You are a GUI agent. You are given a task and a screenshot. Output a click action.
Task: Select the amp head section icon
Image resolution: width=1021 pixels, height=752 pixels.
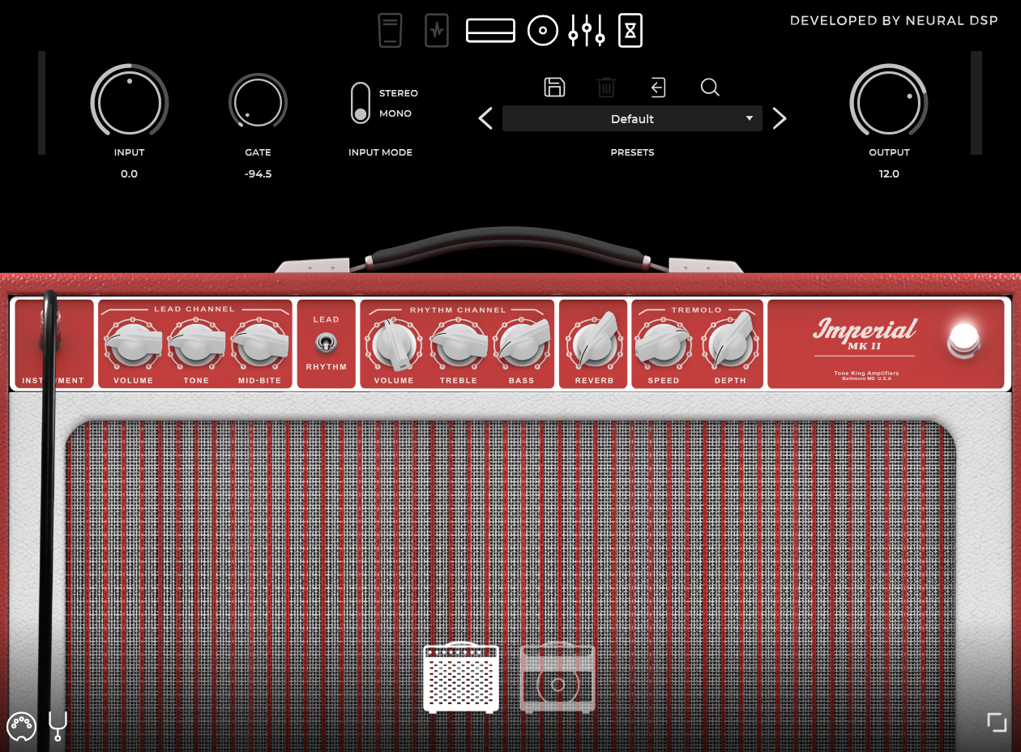[x=490, y=31]
